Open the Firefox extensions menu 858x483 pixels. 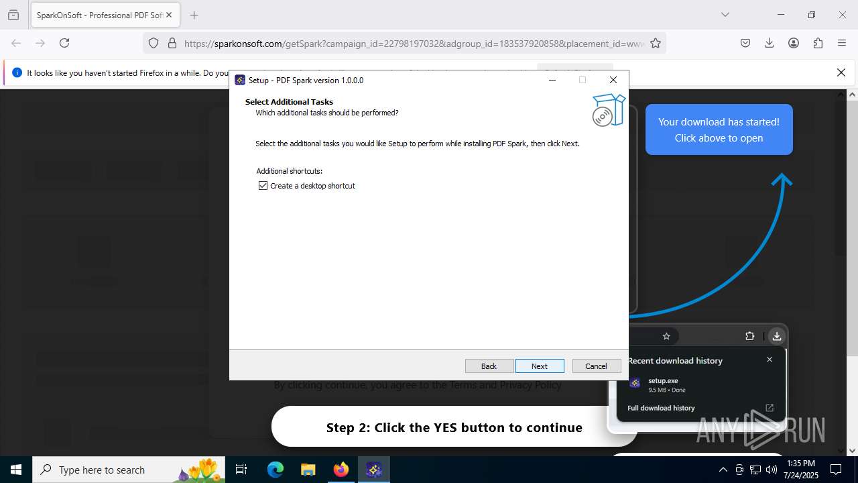click(818, 43)
